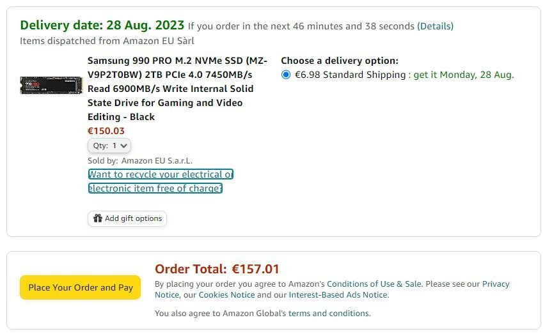Click the Add gift options button

tap(127, 218)
